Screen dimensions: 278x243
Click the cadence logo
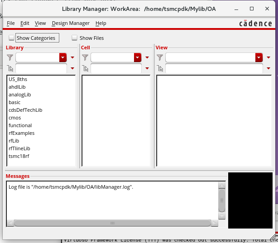coord(255,23)
